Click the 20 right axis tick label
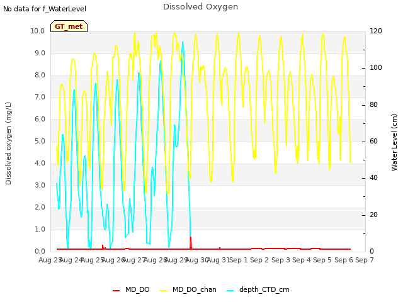The width and height of the screenshot is (403, 302). (x=373, y=215)
